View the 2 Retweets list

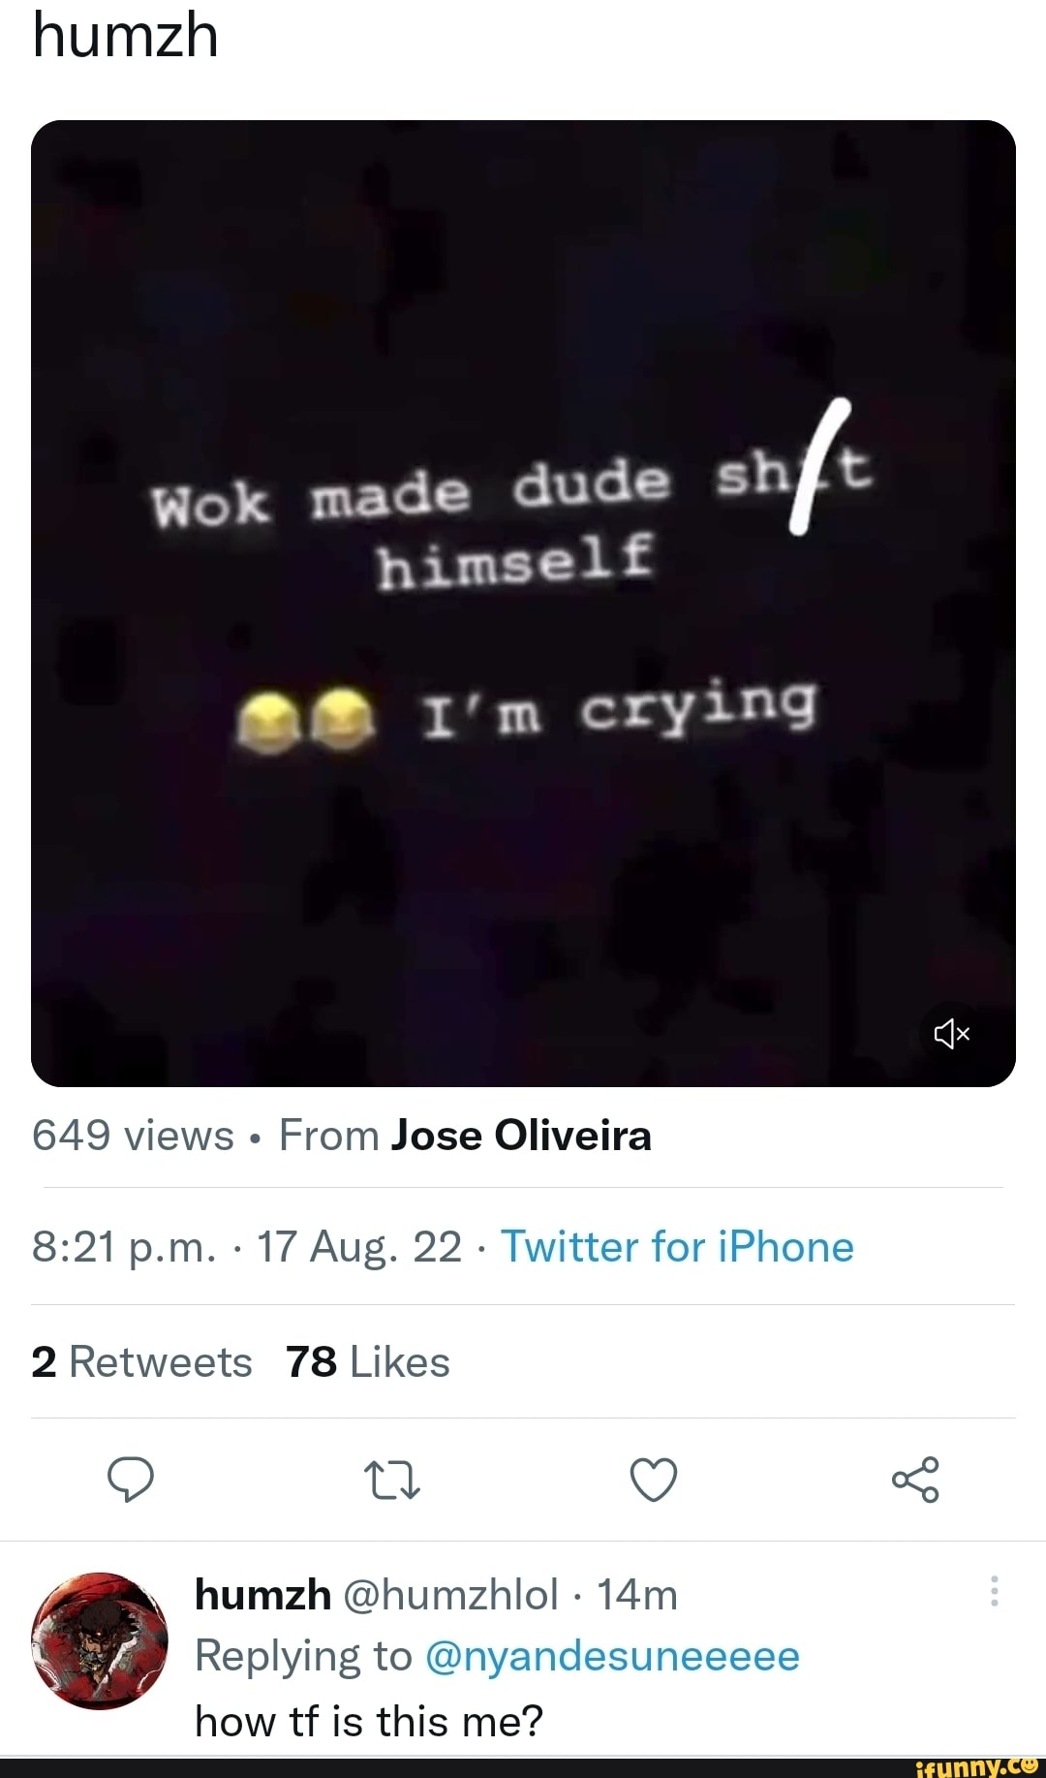pos(141,1362)
